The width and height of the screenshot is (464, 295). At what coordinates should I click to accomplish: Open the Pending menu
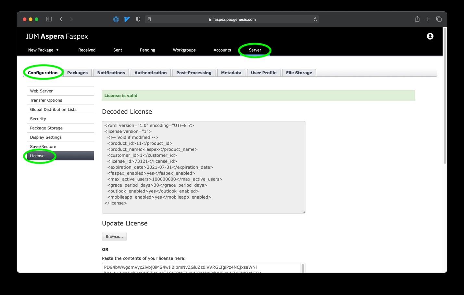pos(147,50)
